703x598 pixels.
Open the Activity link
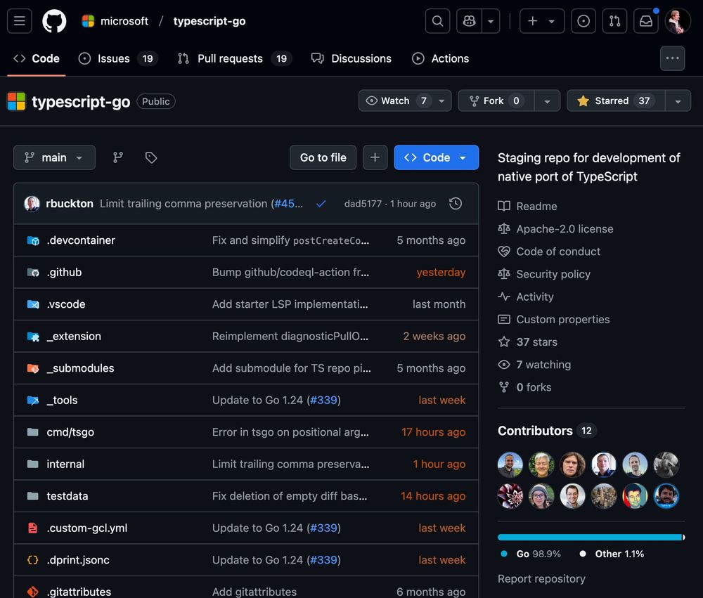click(x=525, y=297)
